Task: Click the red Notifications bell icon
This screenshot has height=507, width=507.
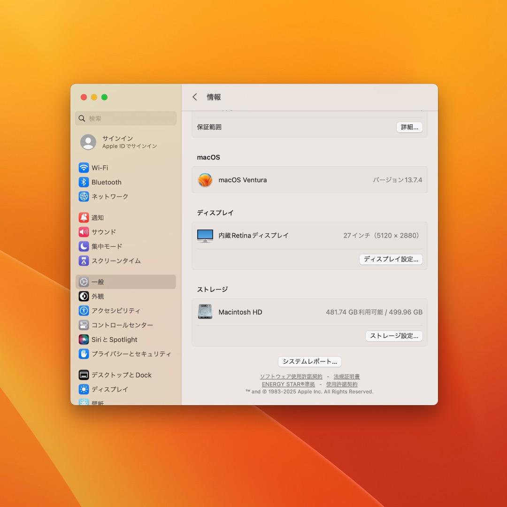Action: [84, 217]
